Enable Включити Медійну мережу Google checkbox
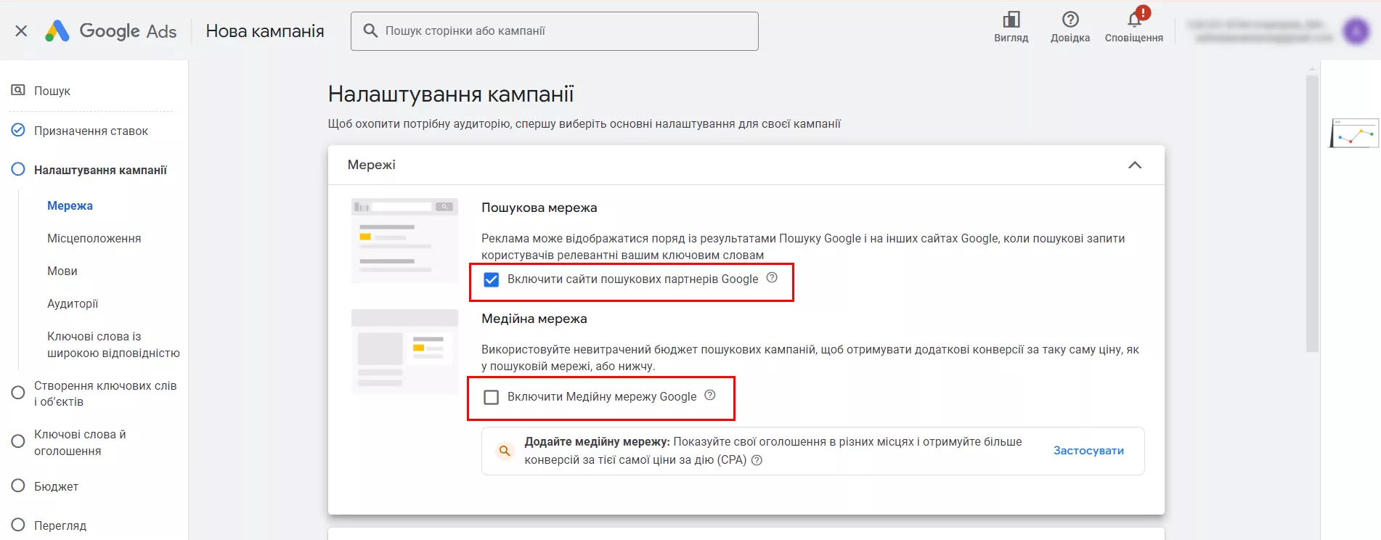 point(492,397)
